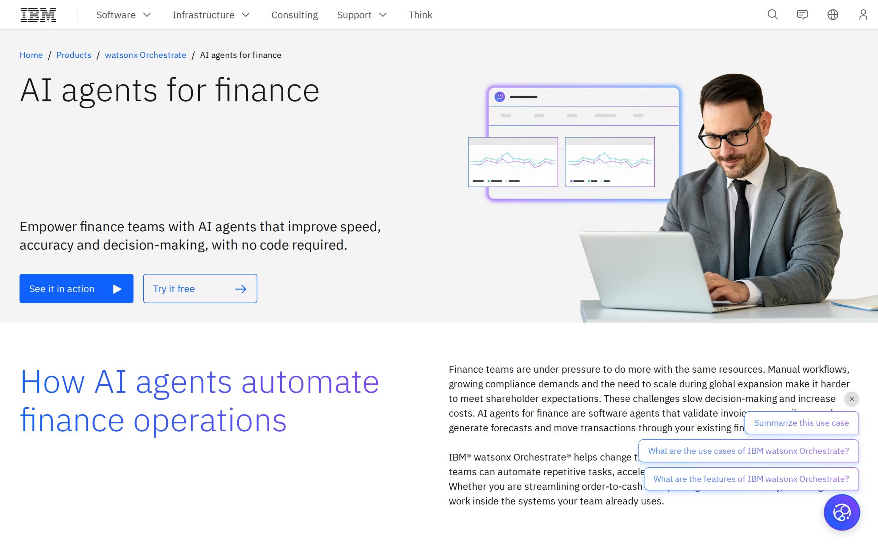The height and width of the screenshot is (549, 878).
Task: Go to Home breadcrumb
Action: 31,55
